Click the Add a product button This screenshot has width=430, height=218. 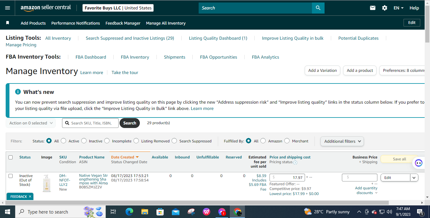pos(360,71)
